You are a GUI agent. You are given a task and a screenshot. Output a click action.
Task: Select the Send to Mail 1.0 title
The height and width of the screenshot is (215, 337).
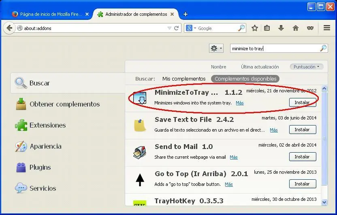coord(184,147)
